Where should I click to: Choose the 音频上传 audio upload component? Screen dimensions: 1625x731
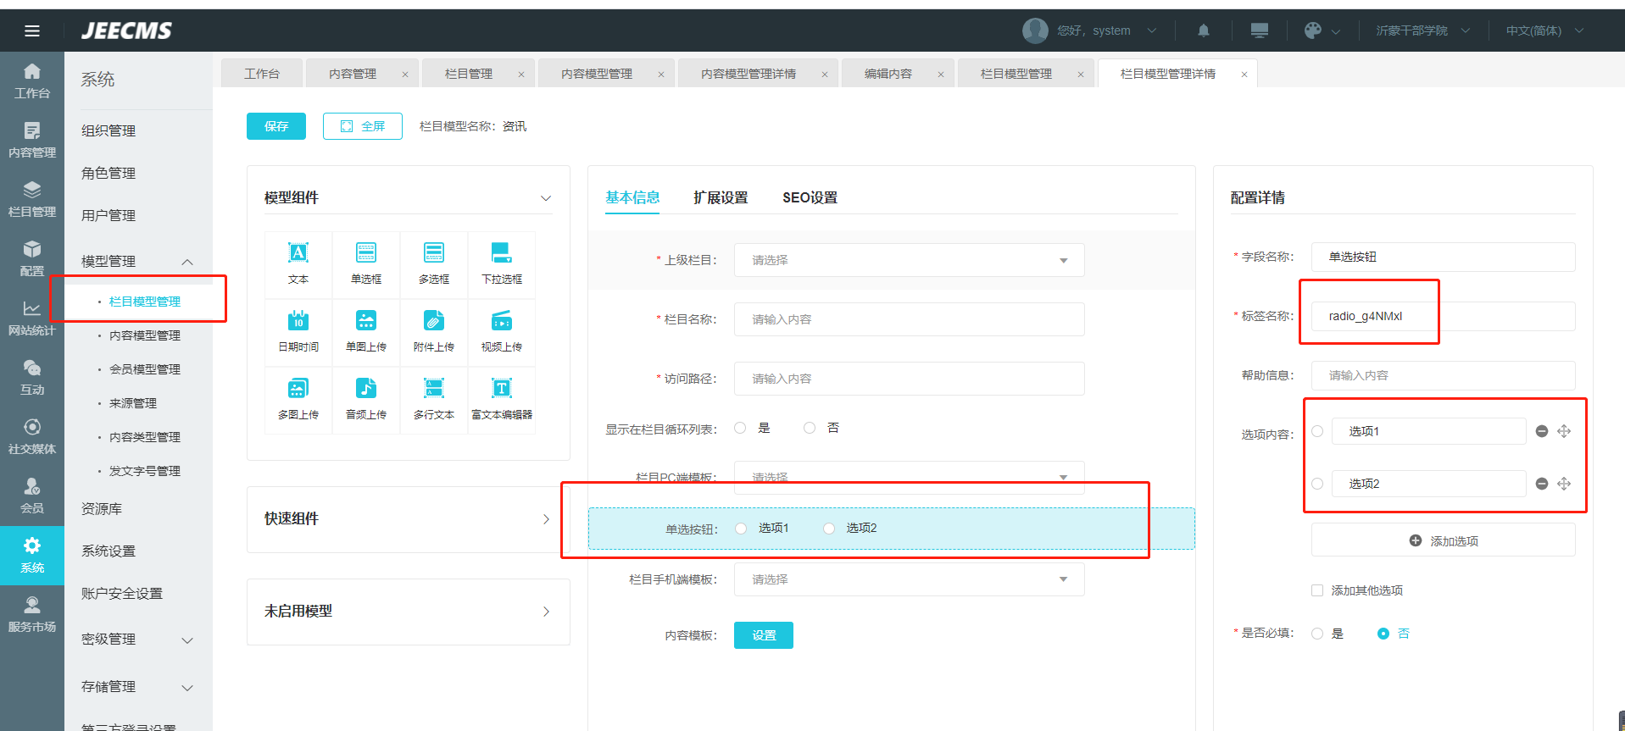click(366, 390)
